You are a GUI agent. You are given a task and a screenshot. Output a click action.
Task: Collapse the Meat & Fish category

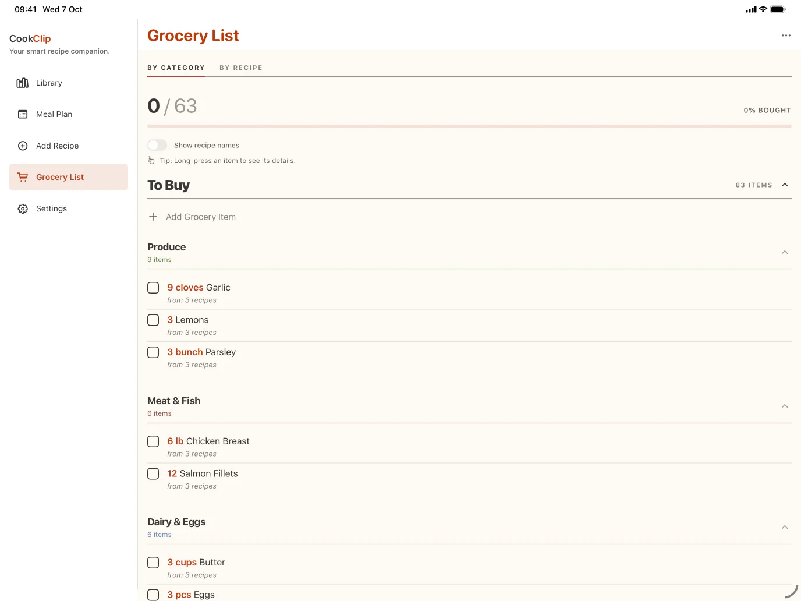pyautogui.click(x=785, y=406)
